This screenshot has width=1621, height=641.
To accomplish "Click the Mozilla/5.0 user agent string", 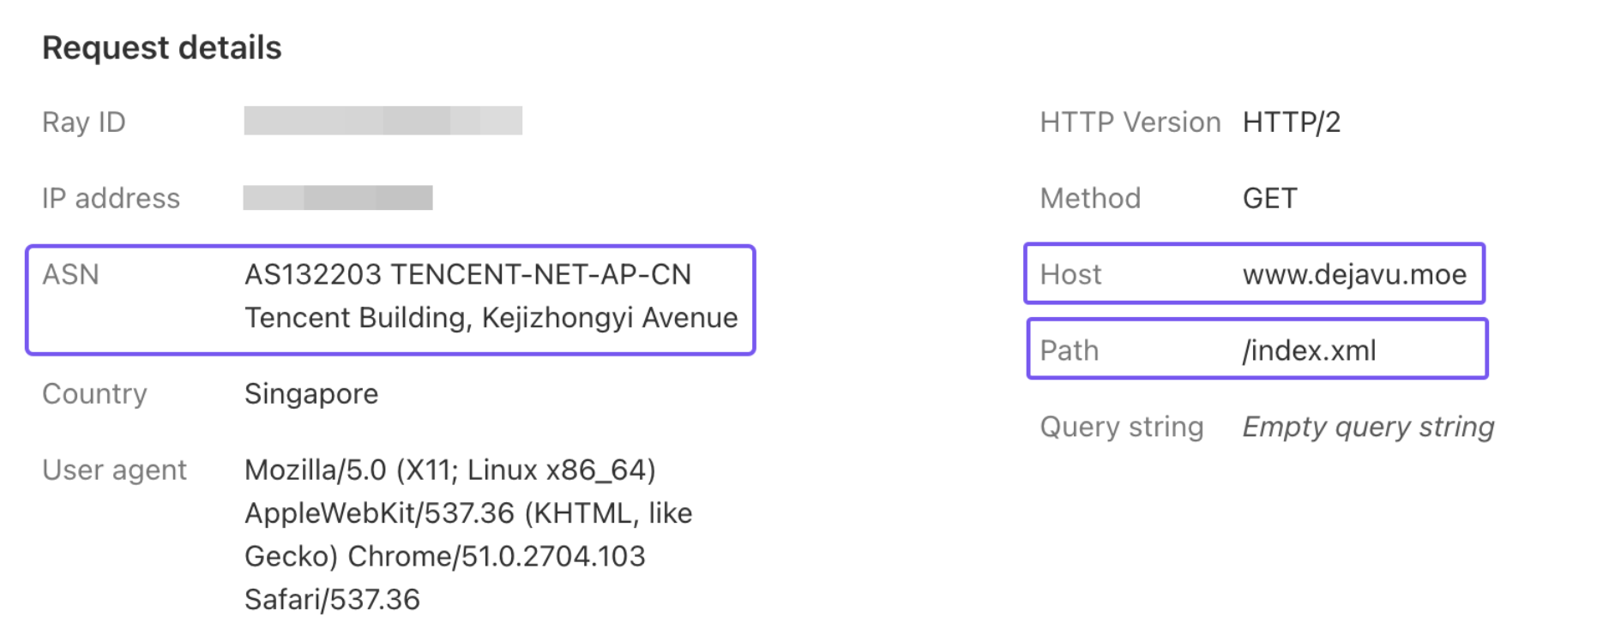I will pyautogui.click(x=450, y=470).
